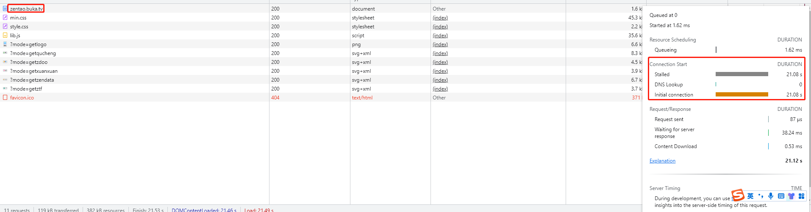Screen dimensions: 811x212
Task: Toggle the Chinese/English input mode button
Action: pos(750,196)
